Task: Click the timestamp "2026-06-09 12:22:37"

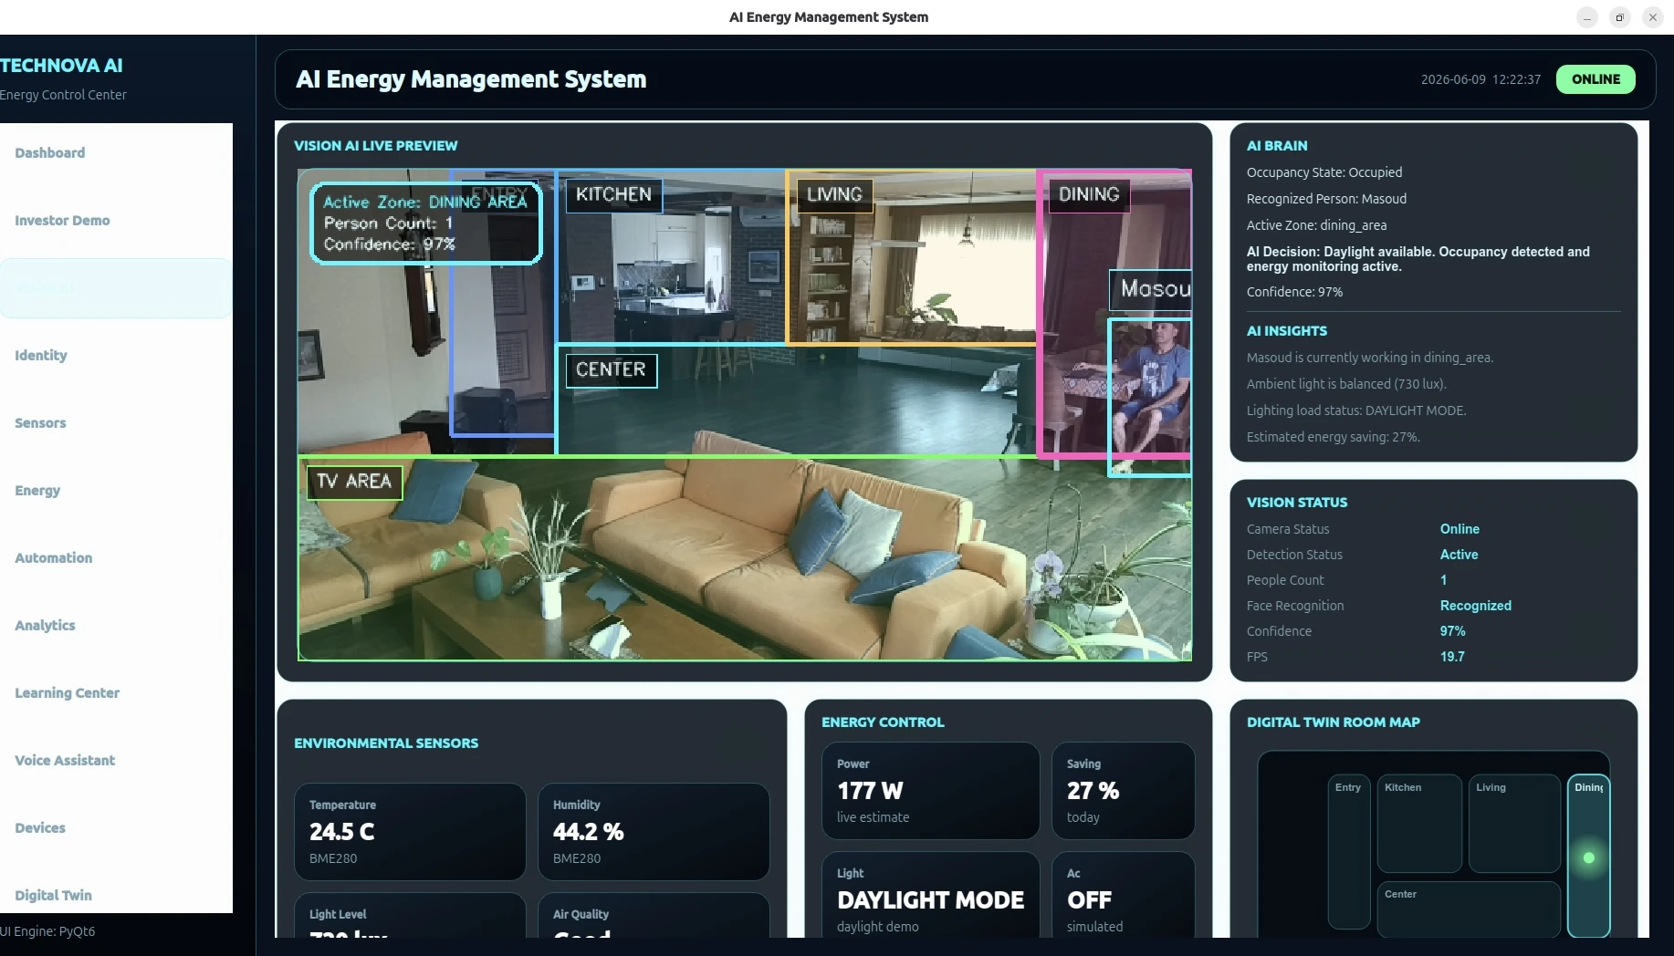Action: (x=1480, y=79)
